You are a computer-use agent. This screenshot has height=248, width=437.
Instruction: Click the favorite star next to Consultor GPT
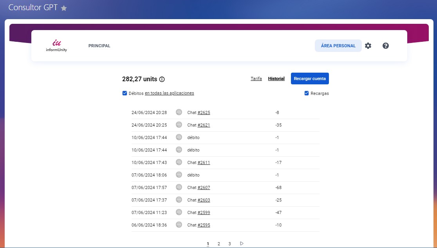(64, 8)
